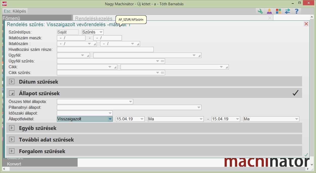Click the Machinator app icon in the title bar

click(5, 4)
